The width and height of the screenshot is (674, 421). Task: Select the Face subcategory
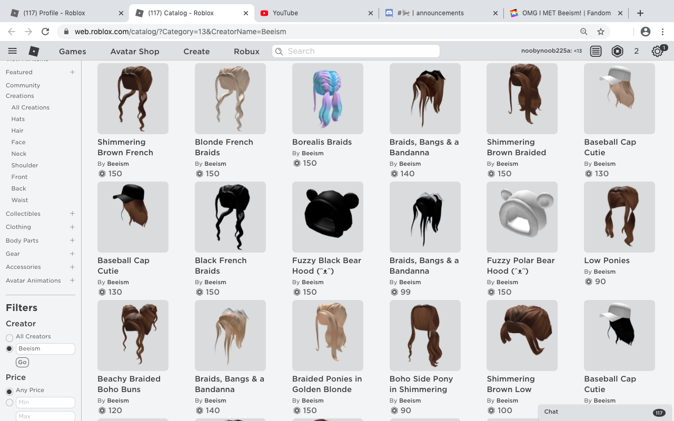[18, 142]
